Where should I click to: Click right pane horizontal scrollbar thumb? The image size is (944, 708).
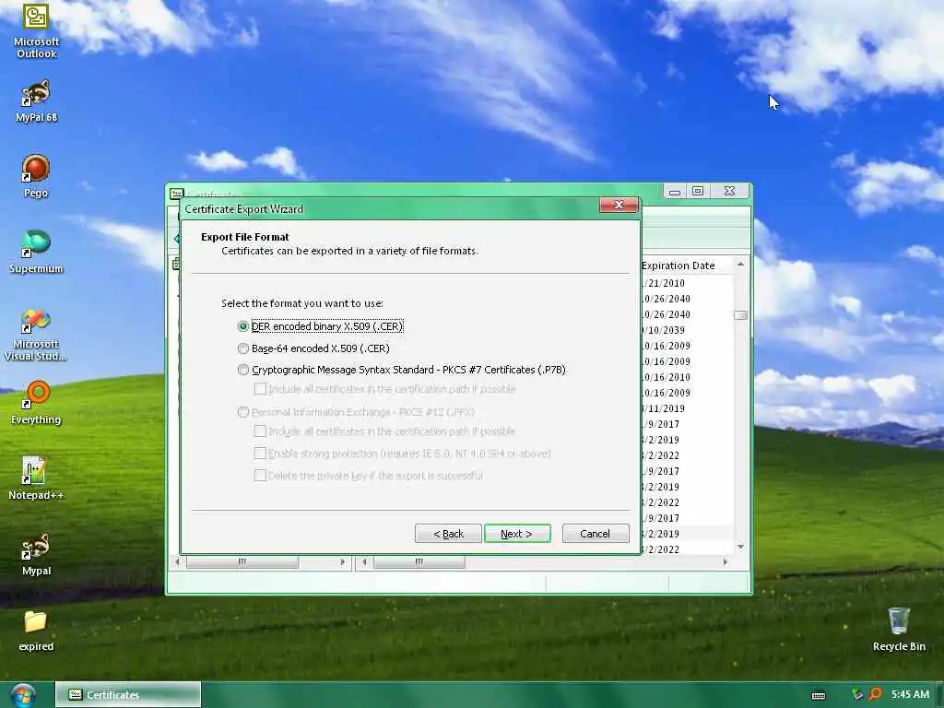click(419, 562)
